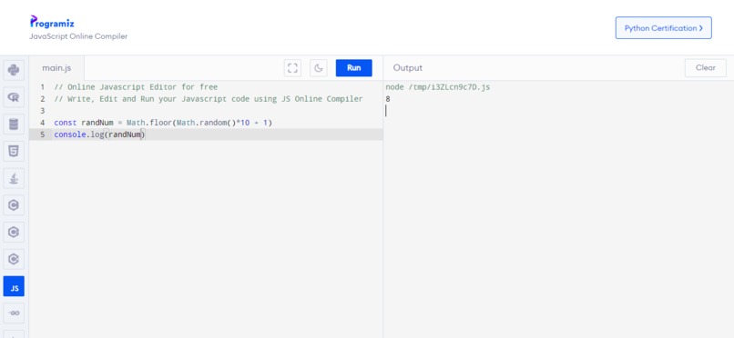
Task: Select the C-family icon between the other two
Action: 14,232
